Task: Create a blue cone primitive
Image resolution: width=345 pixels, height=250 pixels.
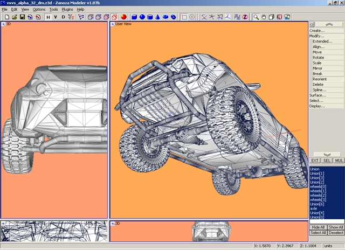Action: pos(158,17)
